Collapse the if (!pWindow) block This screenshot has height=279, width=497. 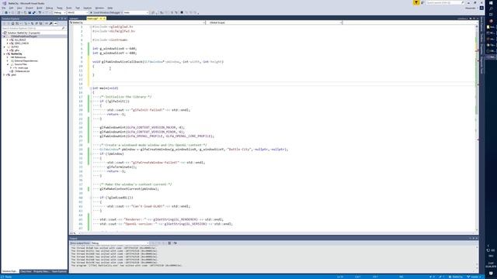[91, 153]
